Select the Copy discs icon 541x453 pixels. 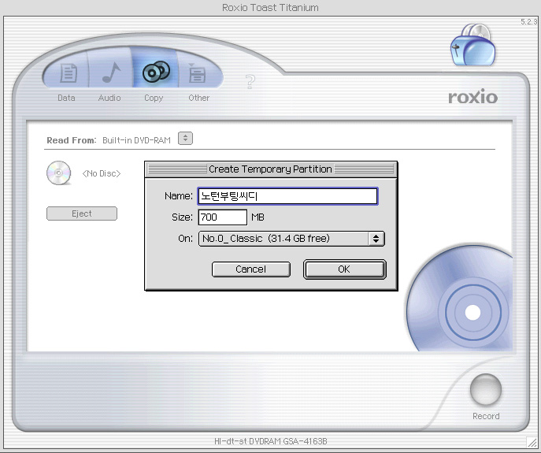tap(154, 73)
